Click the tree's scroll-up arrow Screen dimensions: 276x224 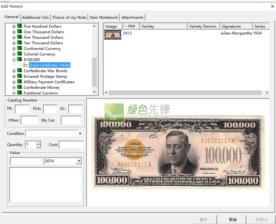click(94, 26)
